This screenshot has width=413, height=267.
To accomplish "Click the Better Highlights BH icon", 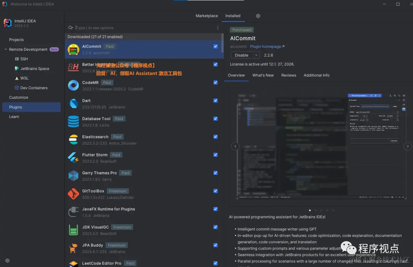I will tap(73, 67).
